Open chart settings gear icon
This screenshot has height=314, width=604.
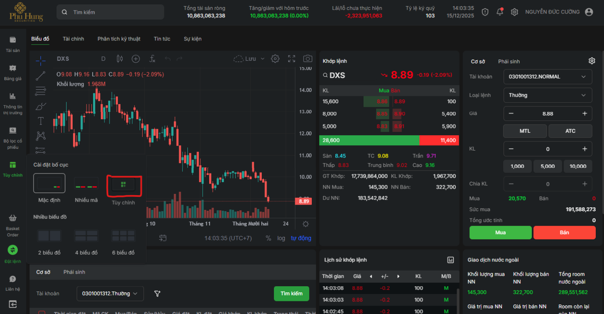(275, 59)
